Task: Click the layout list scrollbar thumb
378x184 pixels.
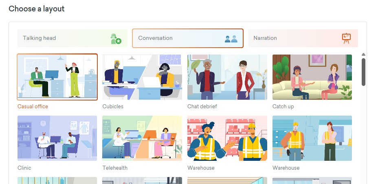Action: [x=363, y=72]
